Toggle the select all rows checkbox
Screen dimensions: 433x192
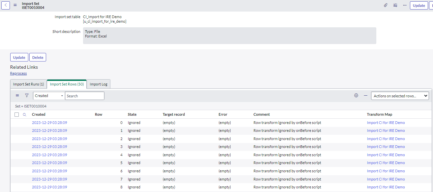(17, 114)
